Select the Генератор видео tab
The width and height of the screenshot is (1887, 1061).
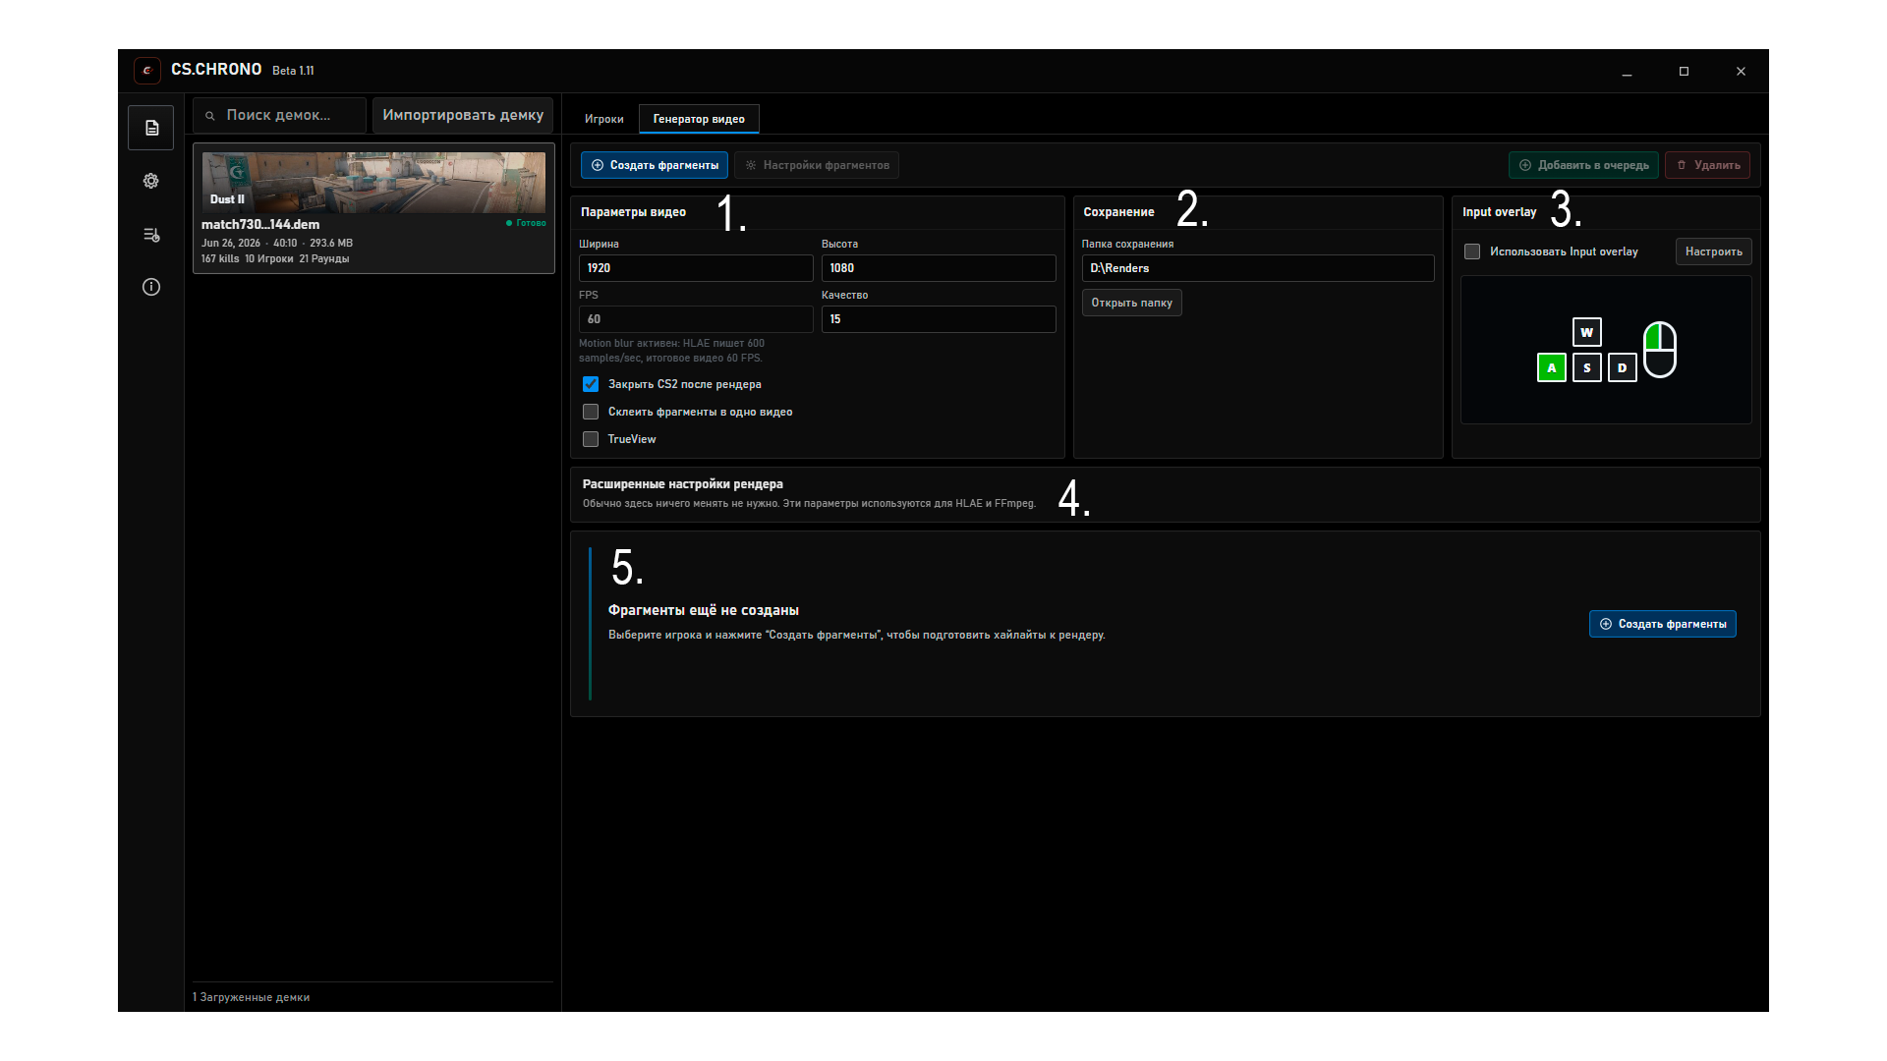point(699,119)
